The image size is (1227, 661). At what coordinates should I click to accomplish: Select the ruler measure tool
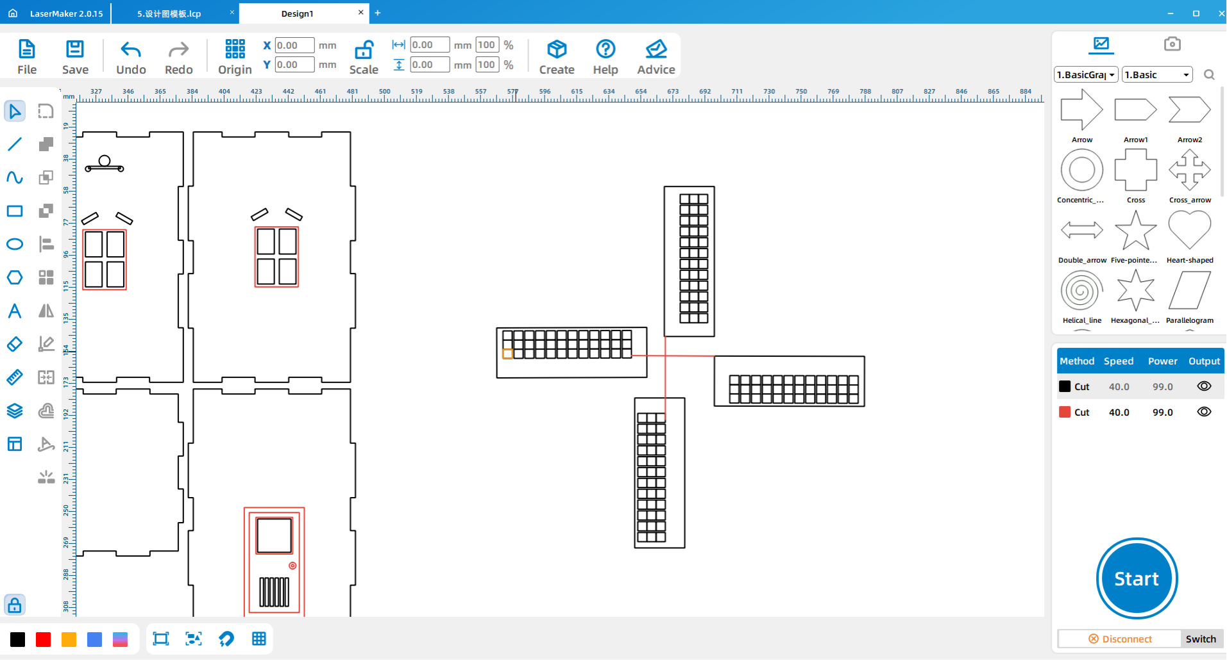[15, 377]
